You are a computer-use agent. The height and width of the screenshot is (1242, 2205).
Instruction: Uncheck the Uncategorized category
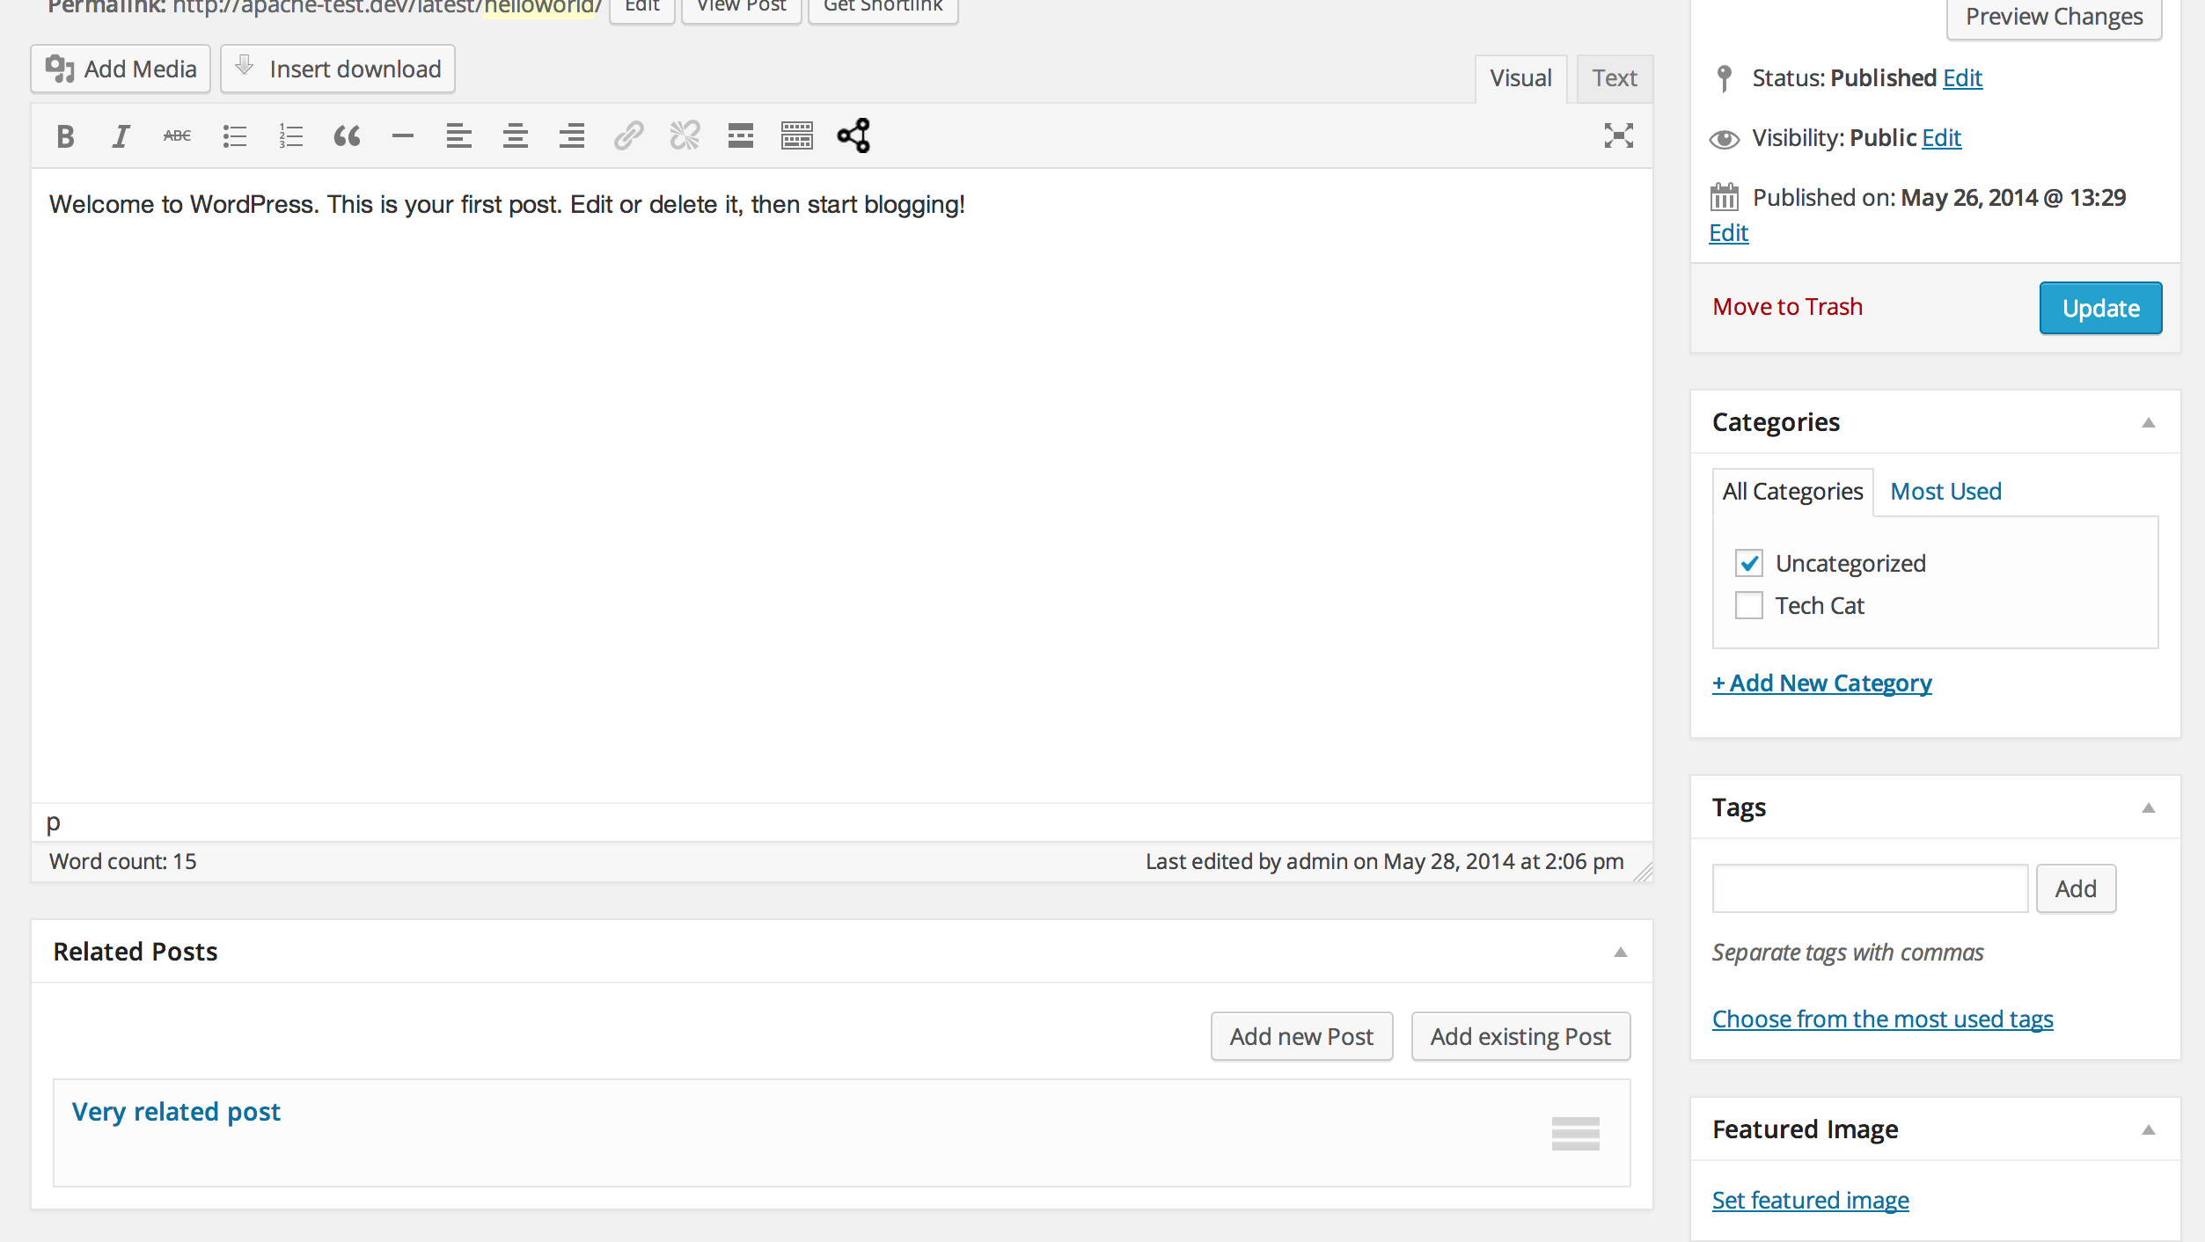(1748, 563)
